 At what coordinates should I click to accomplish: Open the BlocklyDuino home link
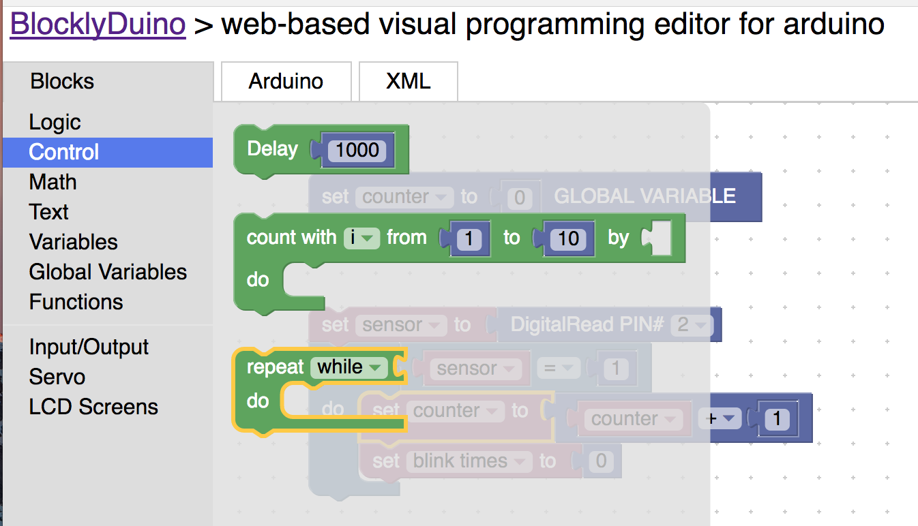click(x=98, y=24)
